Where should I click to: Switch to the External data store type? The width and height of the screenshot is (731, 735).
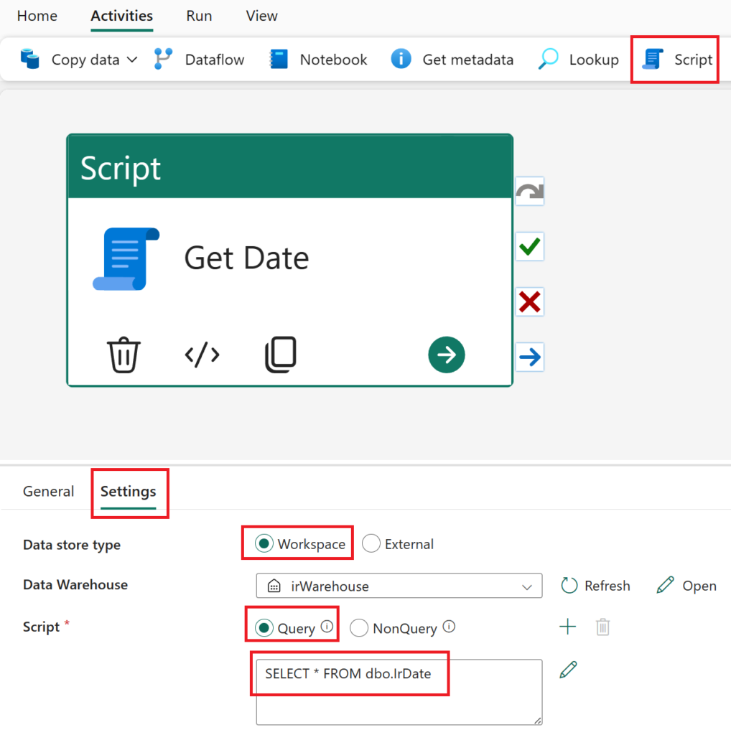click(x=371, y=543)
